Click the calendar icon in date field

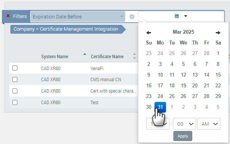tap(177, 16)
